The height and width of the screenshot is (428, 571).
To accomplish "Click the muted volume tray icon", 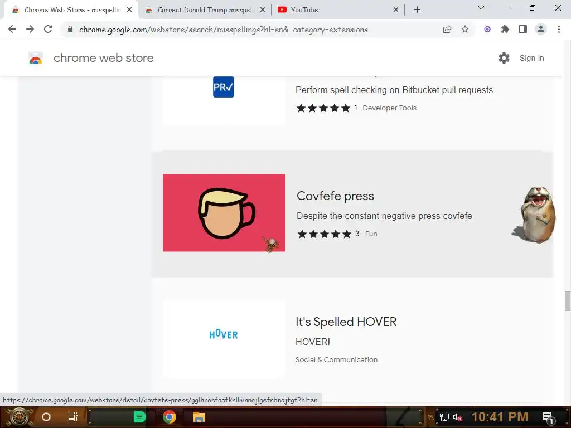I will click(457, 417).
